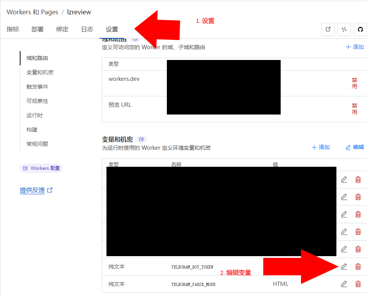
Task: Click 添加 in the 变量和机密 section
Action: 321,147
